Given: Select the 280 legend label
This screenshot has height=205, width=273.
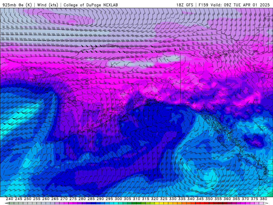Looking at the screenshot, I should [82, 199].
